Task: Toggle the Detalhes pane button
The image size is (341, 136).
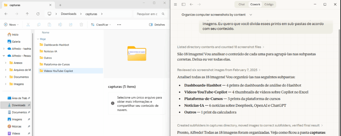Action: pyautogui.click(x=157, y=25)
